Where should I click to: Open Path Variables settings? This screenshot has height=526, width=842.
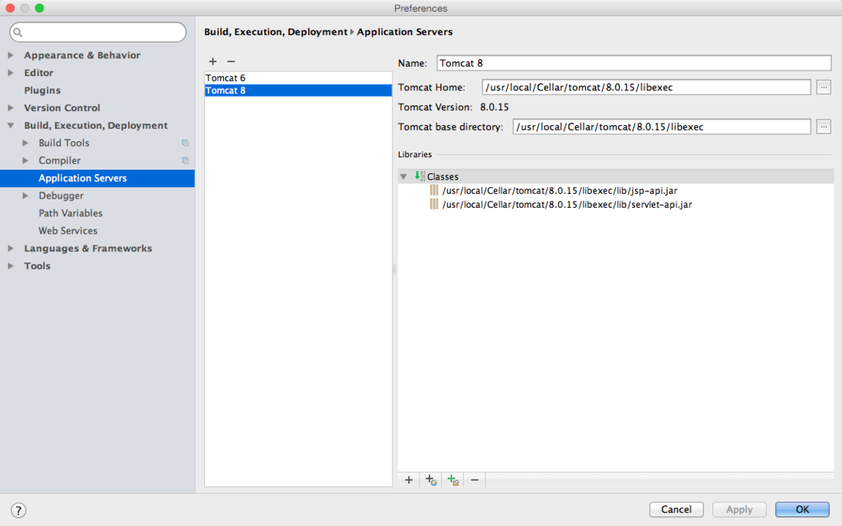pos(71,213)
